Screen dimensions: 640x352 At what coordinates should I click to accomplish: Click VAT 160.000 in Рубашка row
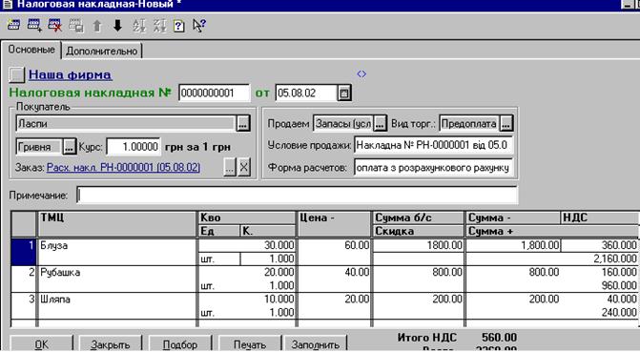pyautogui.click(x=600, y=273)
